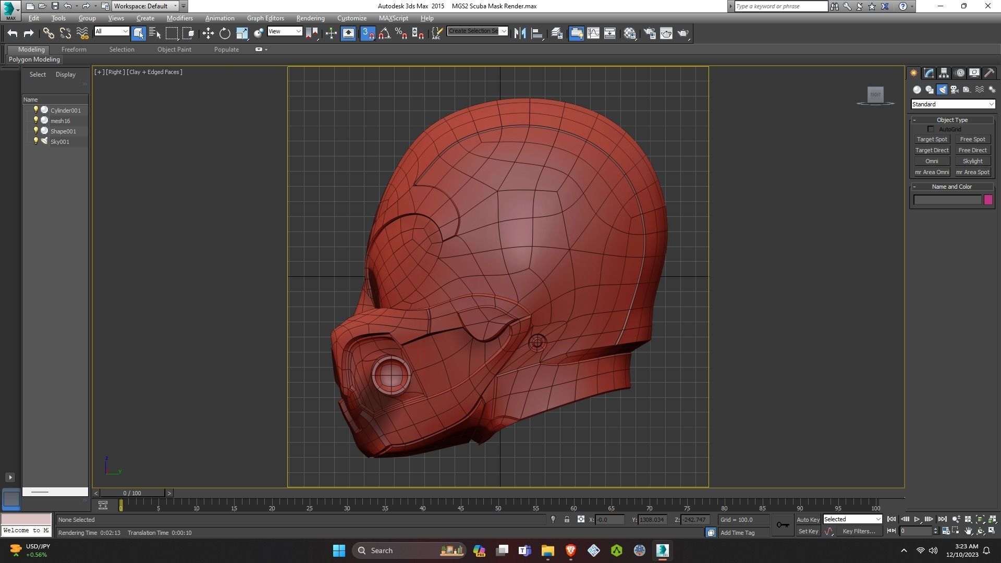Click the magenta object color swatch
This screenshot has width=1001, height=563.
point(988,200)
